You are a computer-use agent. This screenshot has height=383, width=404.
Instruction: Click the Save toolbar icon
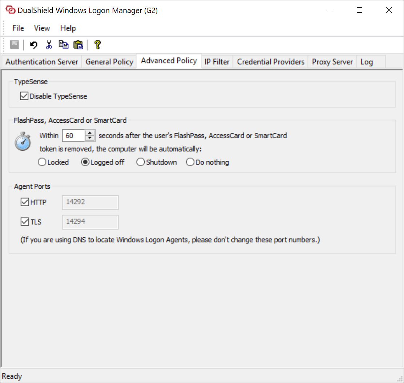pyautogui.click(x=14, y=45)
